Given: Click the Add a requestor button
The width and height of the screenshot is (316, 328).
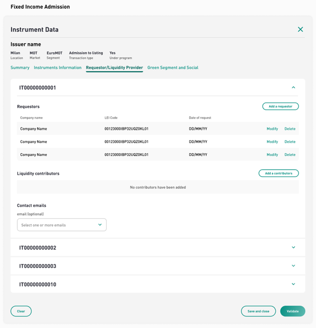Looking at the screenshot, I should tap(281, 106).
